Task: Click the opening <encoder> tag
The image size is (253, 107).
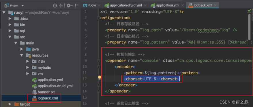Action: [x=125, y=67]
